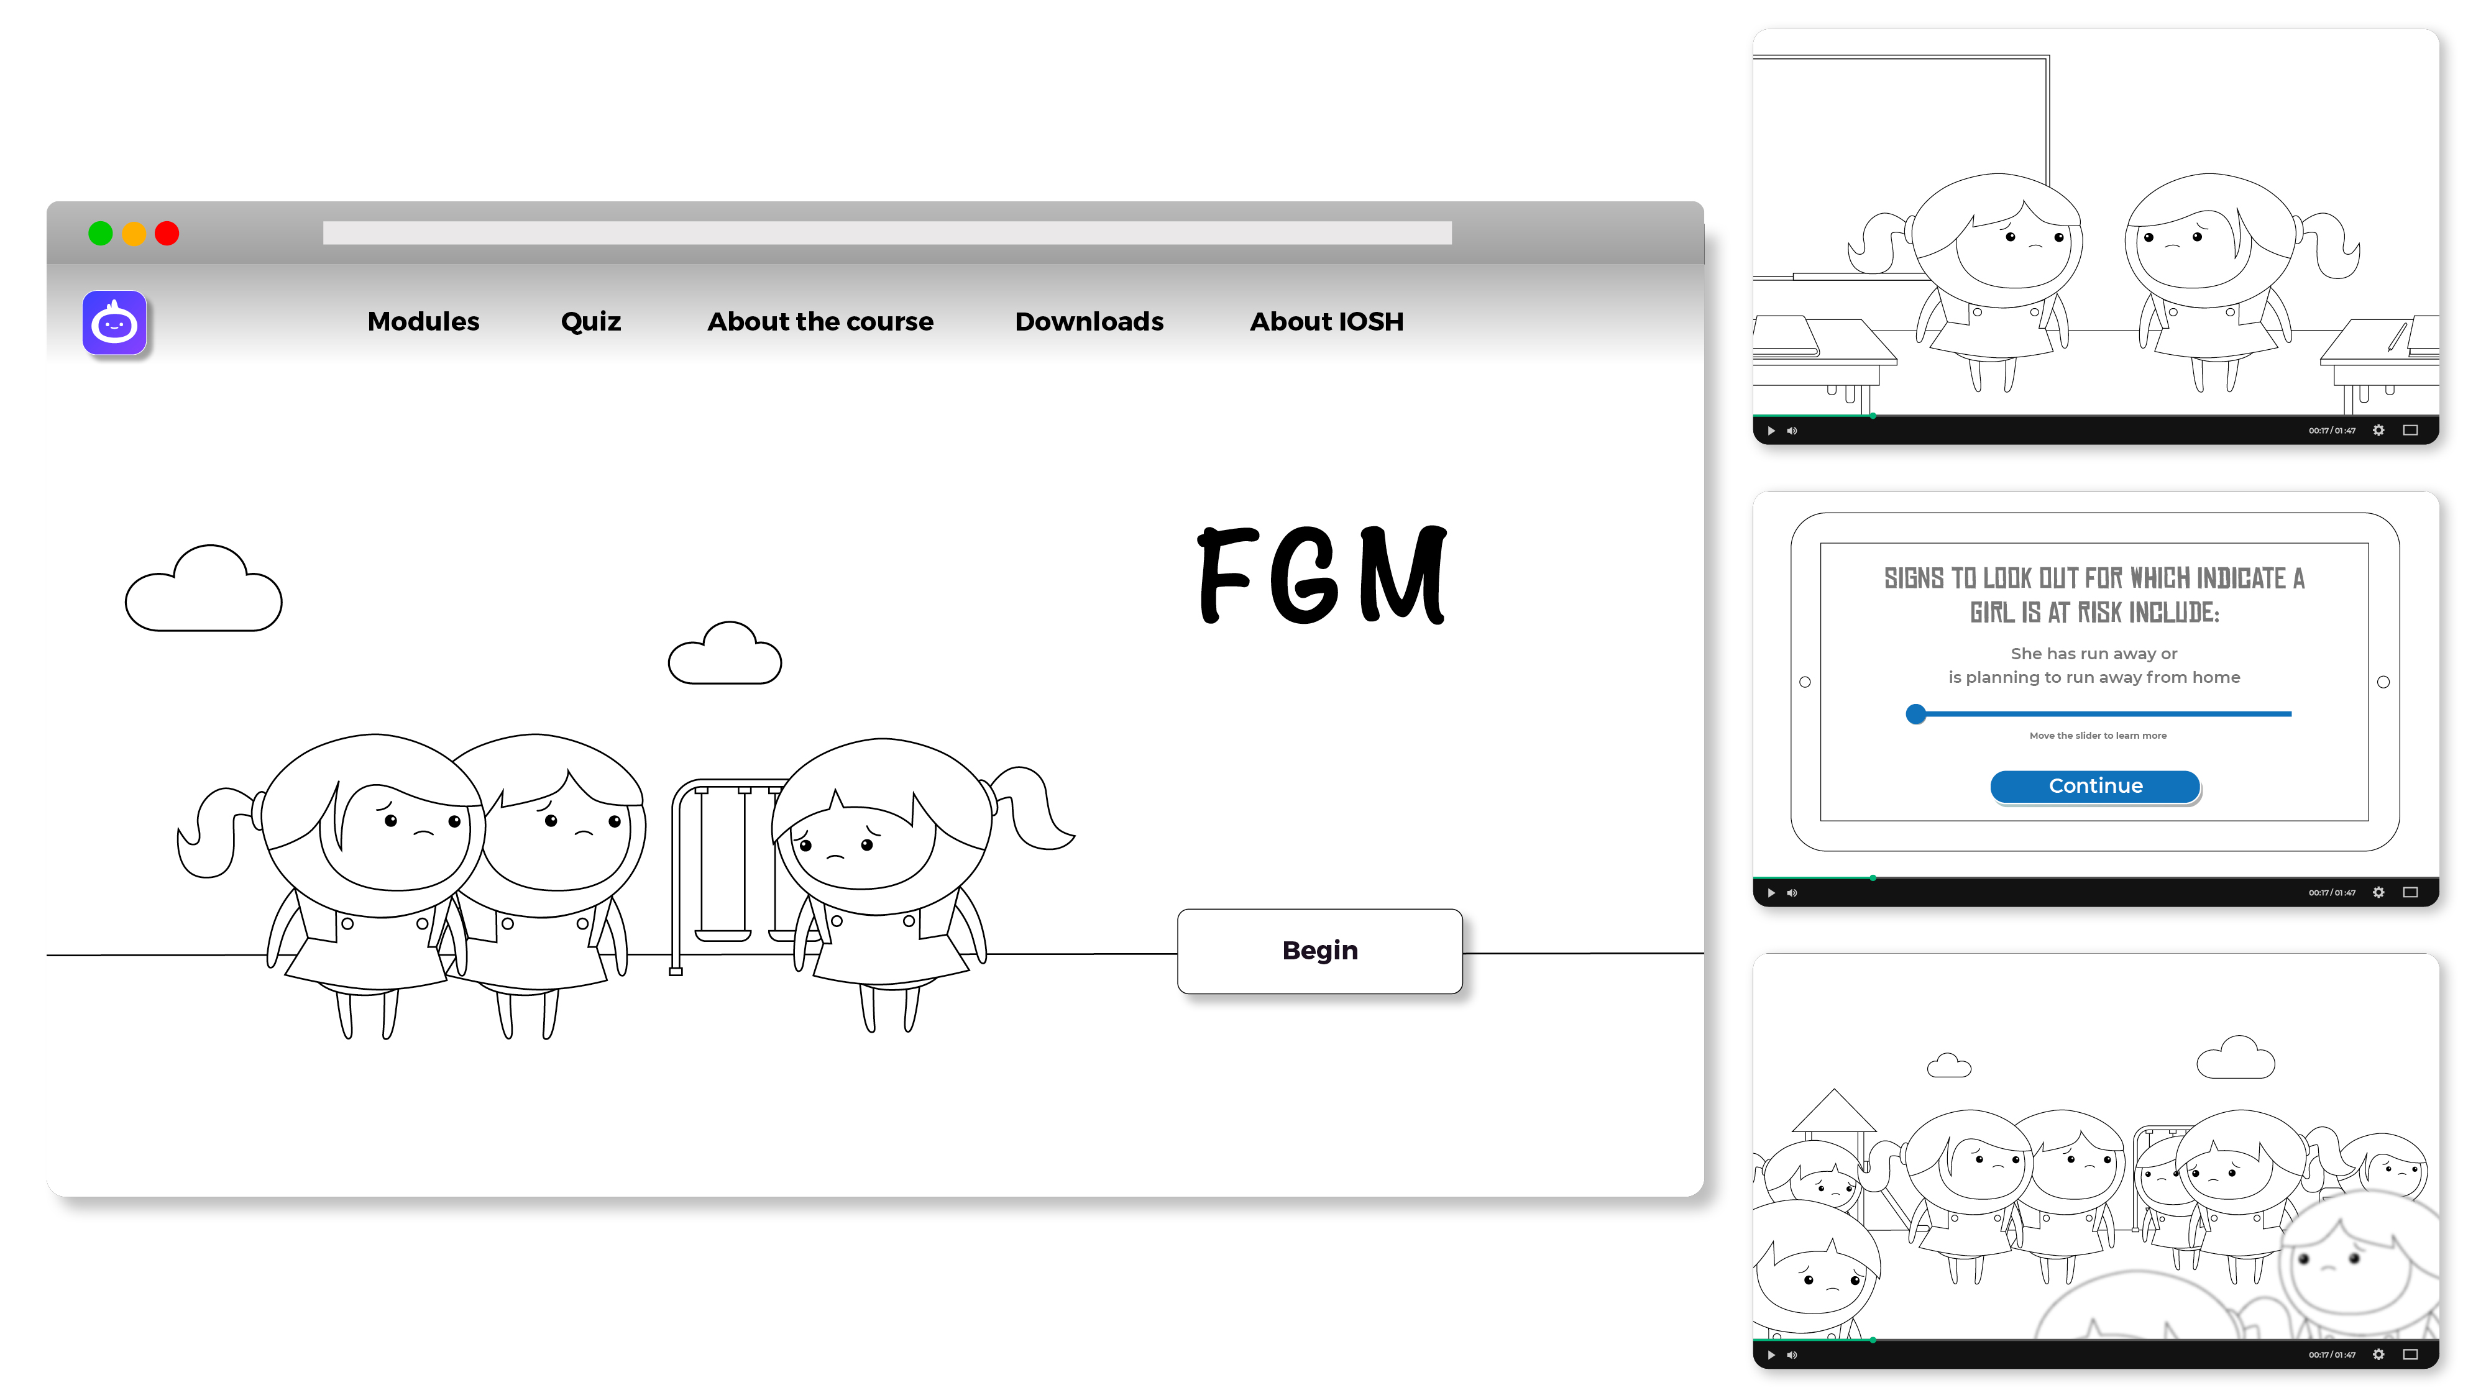Move the slider to learn more

tap(1915, 713)
